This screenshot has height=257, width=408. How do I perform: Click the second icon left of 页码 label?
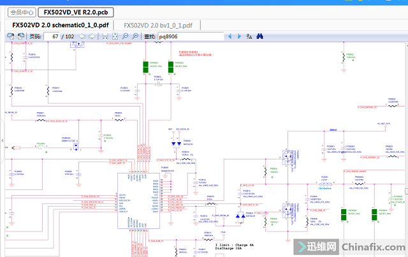19,36
